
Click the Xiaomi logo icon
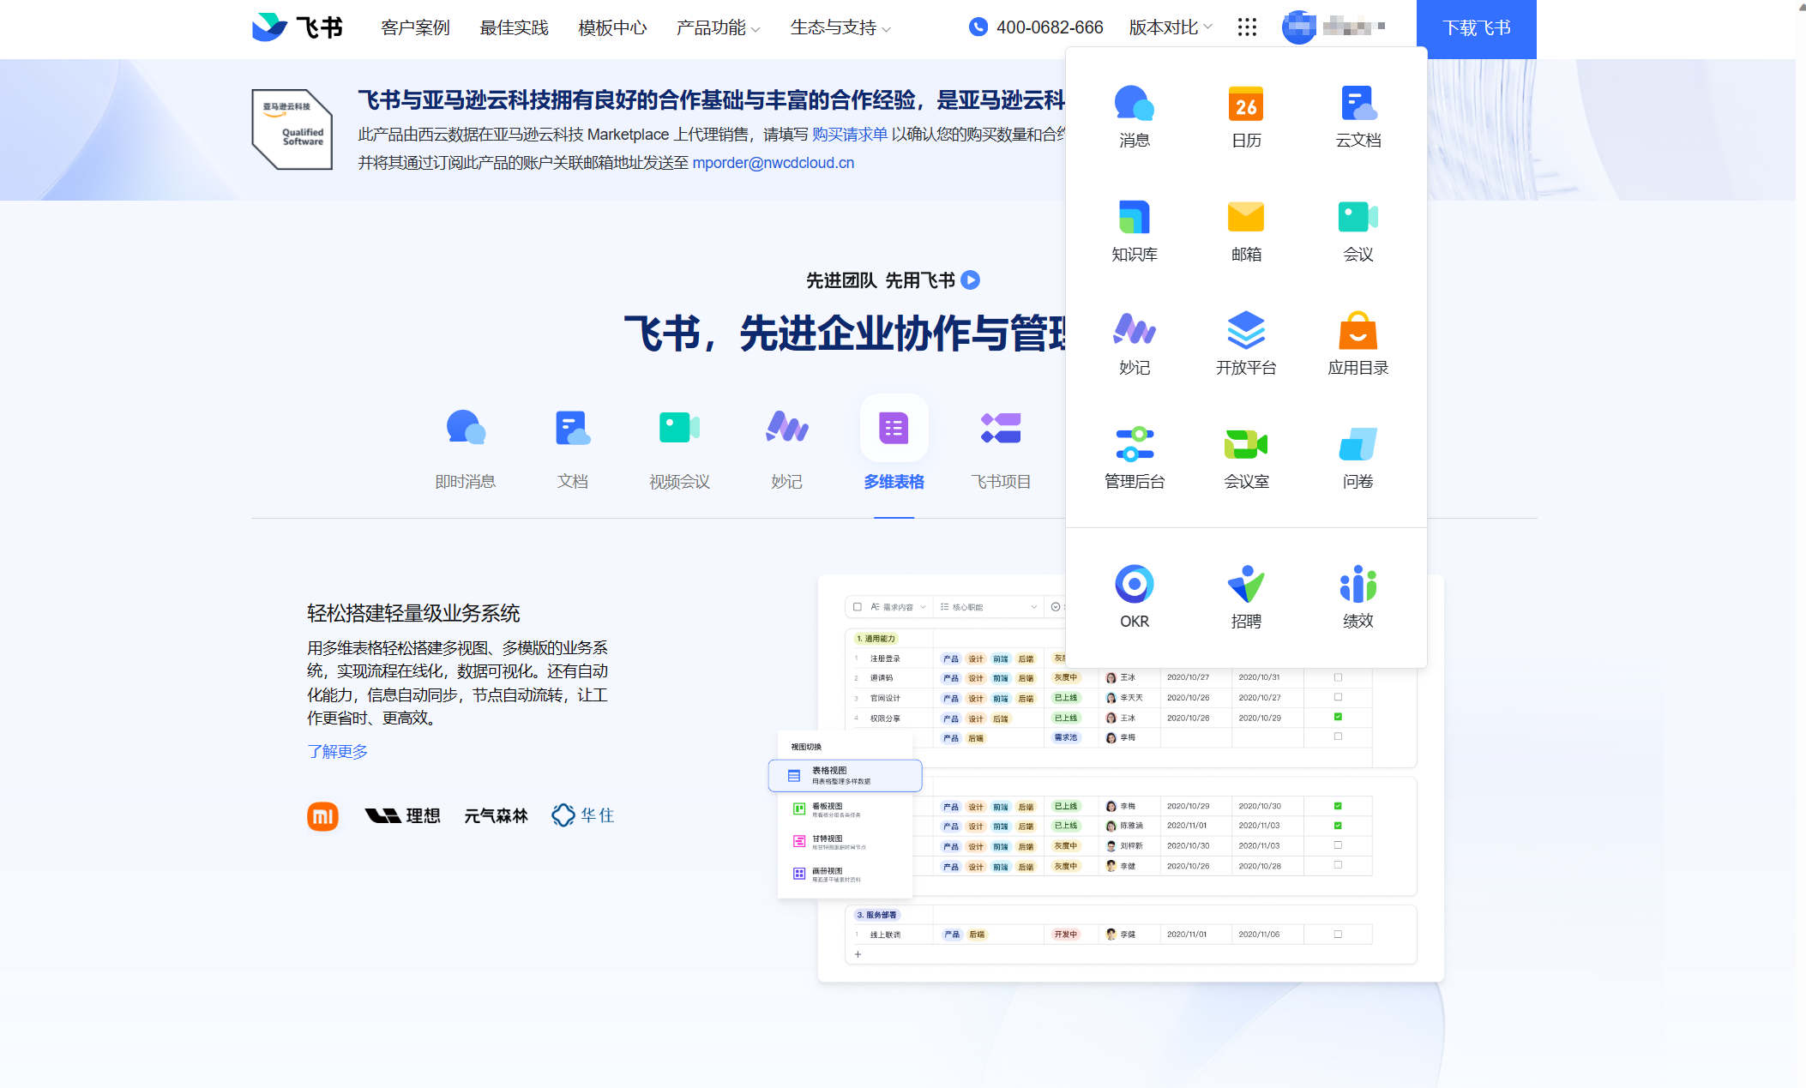(x=322, y=816)
